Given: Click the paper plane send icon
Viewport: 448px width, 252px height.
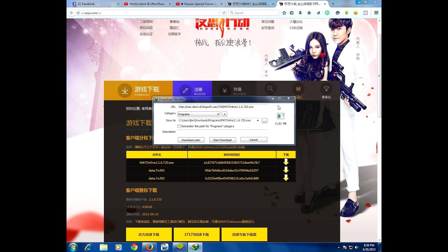Looking at the screenshot, I should click(318, 13).
